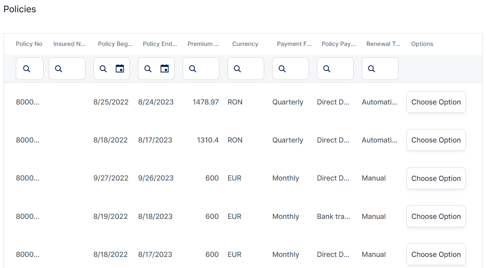Click the search icon in Policy No filter
This screenshot has width=486, height=268.
[x=27, y=69]
